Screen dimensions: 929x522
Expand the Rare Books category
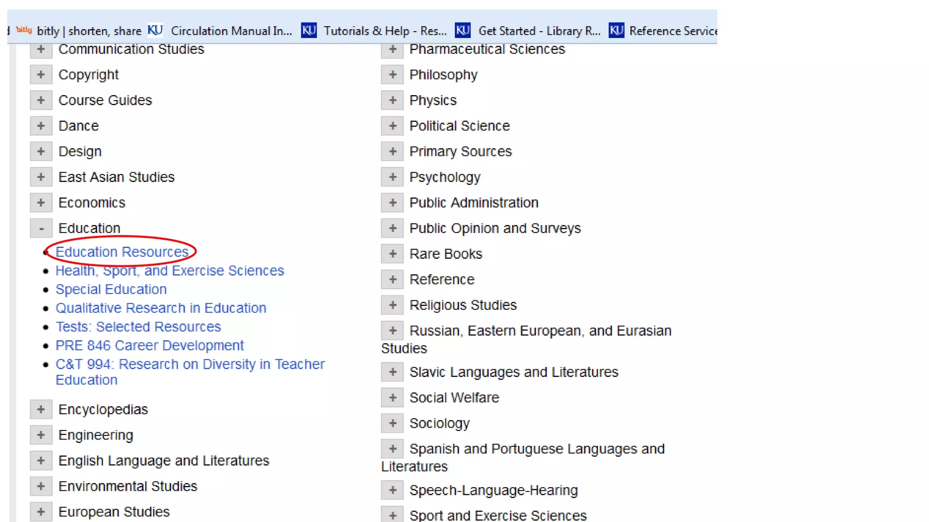[392, 254]
